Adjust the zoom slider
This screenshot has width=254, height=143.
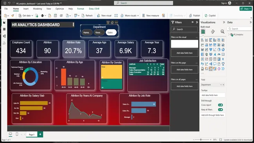(x=201, y=139)
